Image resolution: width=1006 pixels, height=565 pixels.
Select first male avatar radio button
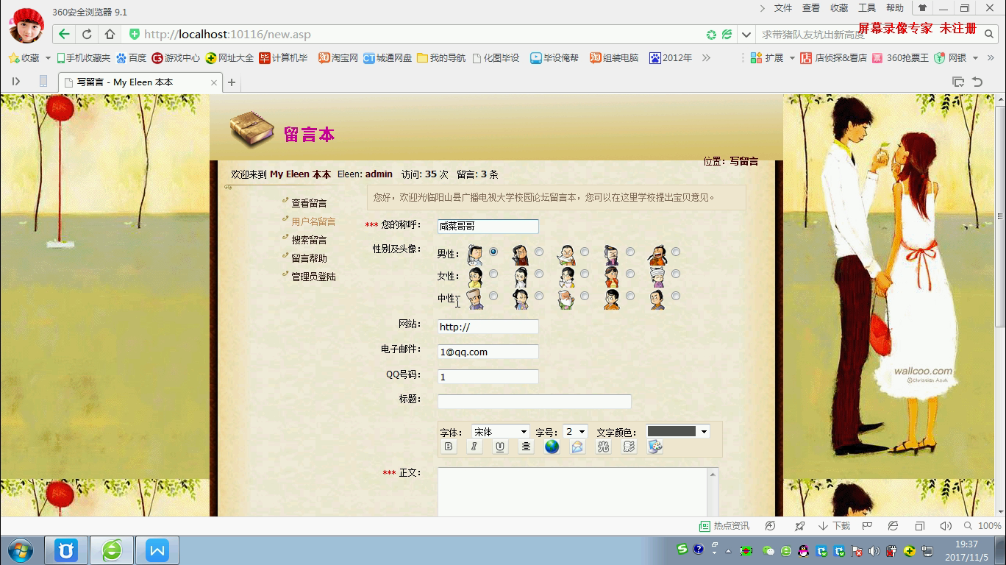point(493,252)
